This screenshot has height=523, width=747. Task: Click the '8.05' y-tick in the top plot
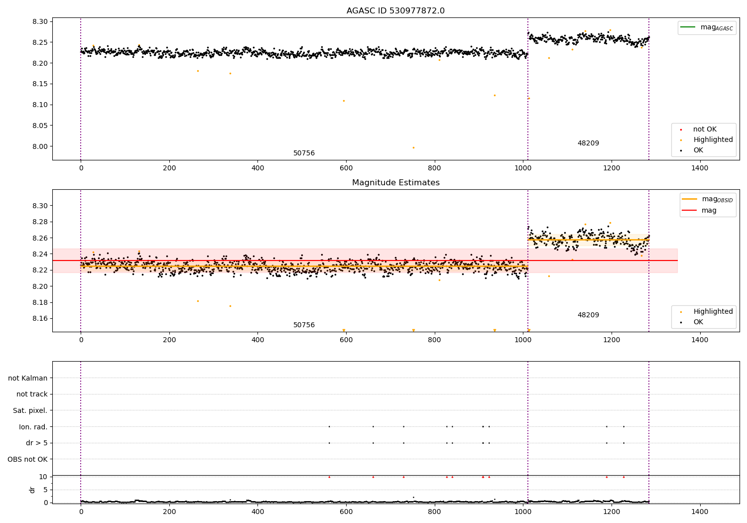point(40,126)
